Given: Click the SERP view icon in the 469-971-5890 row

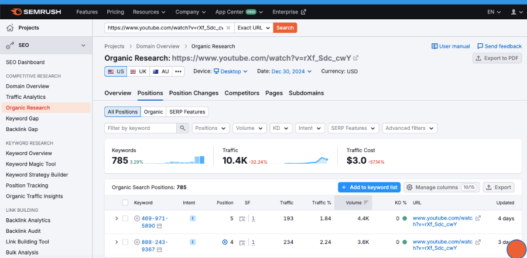Looking at the screenshot, I should 242,219.
